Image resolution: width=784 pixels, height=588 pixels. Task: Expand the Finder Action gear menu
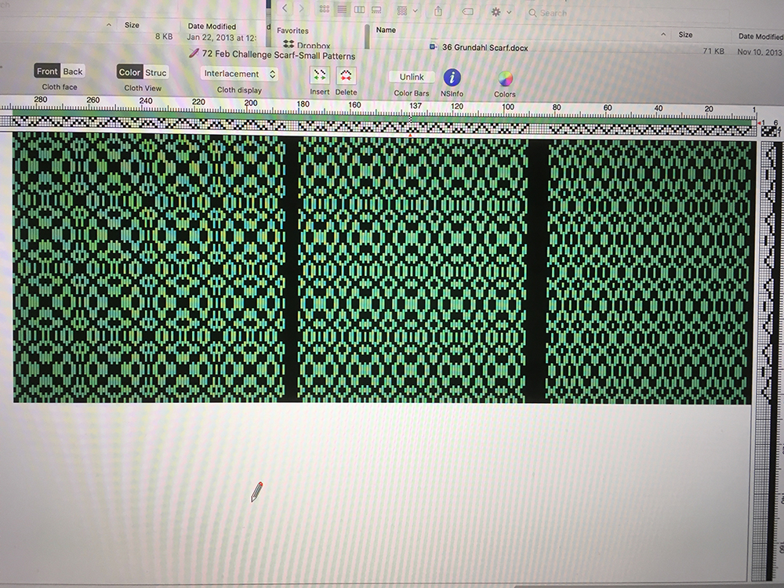(x=500, y=12)
